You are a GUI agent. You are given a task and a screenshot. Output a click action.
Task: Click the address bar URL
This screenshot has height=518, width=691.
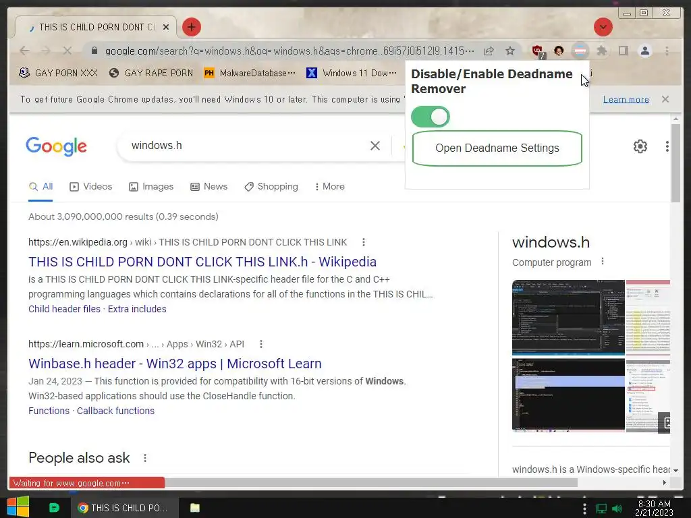pos(289,51)
